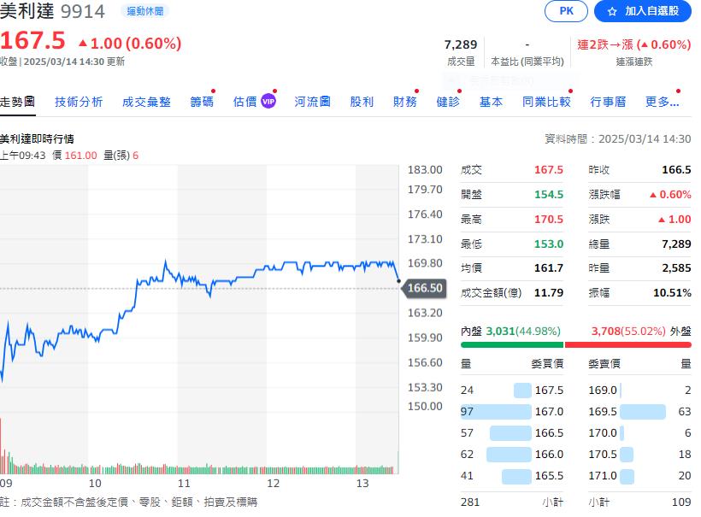Click ask price 170.0 row

pos(639,433)
